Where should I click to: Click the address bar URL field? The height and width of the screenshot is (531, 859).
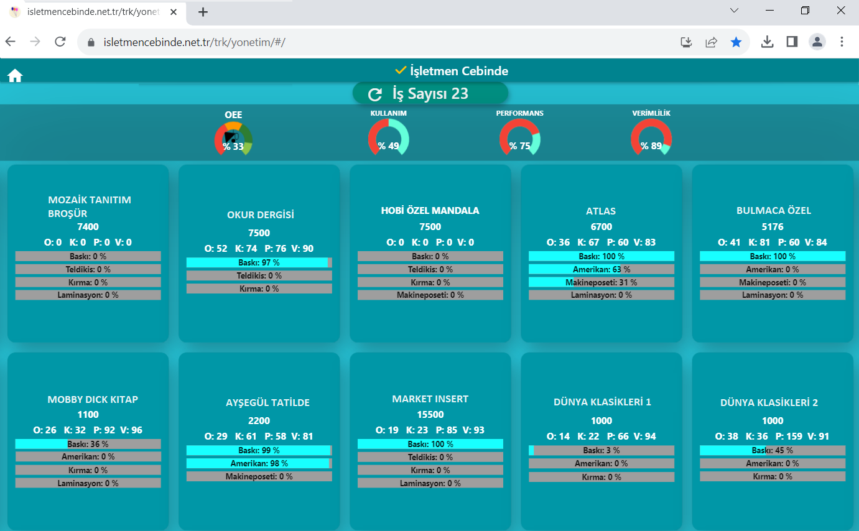click(x=373, y=42)
